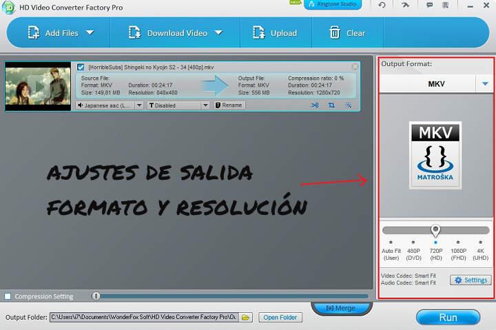Screen dimensions: 496x330
Task: Click the Open Folder button
Action: (x=280, y=317)
